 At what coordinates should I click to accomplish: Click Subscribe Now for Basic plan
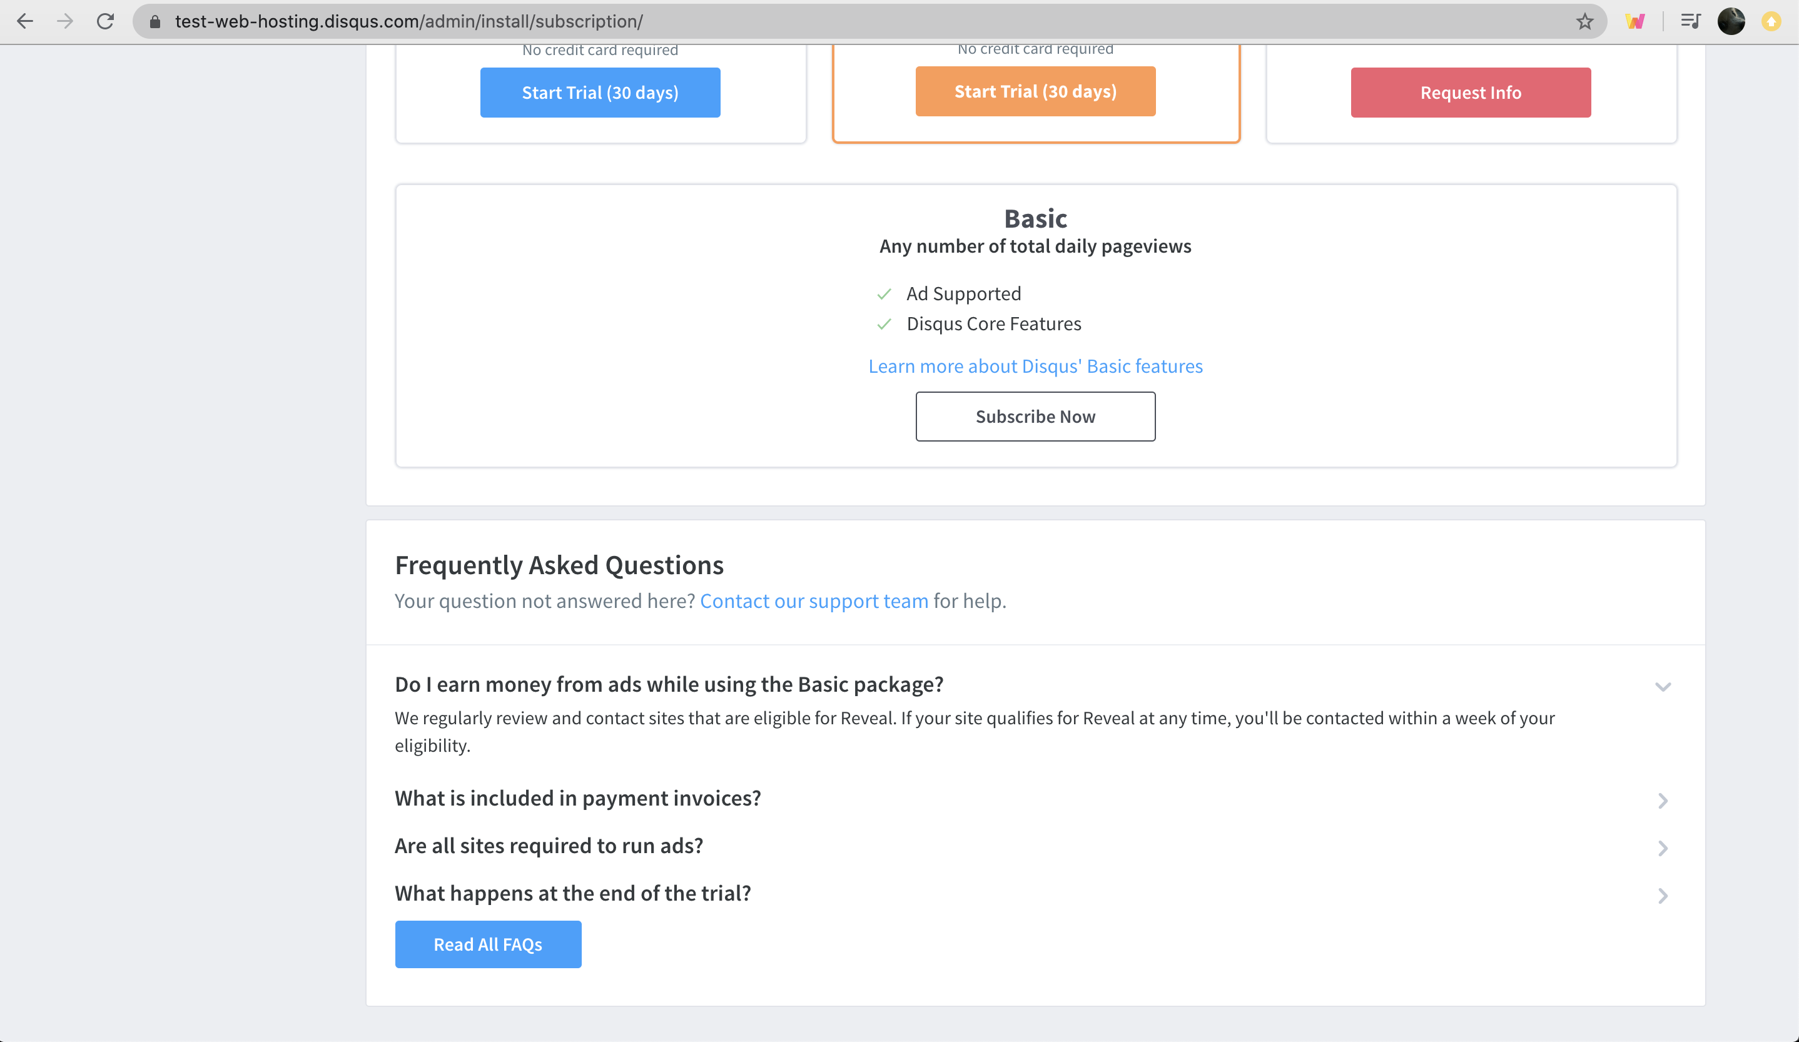(x=1035, y=416)
